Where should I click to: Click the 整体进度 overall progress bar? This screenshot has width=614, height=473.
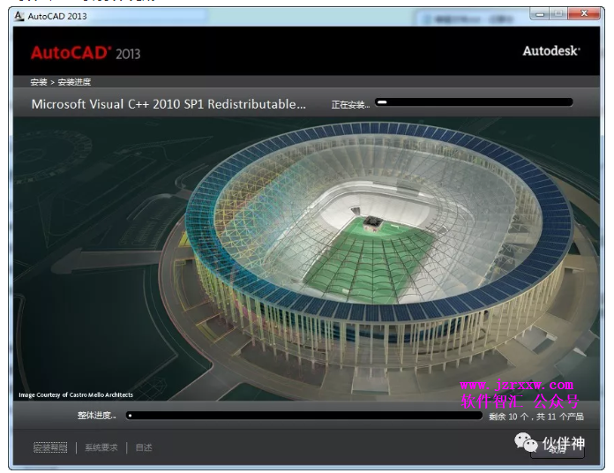coord(303,416)
